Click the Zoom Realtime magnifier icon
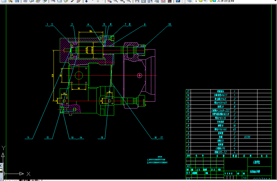 tap(116, 1)
